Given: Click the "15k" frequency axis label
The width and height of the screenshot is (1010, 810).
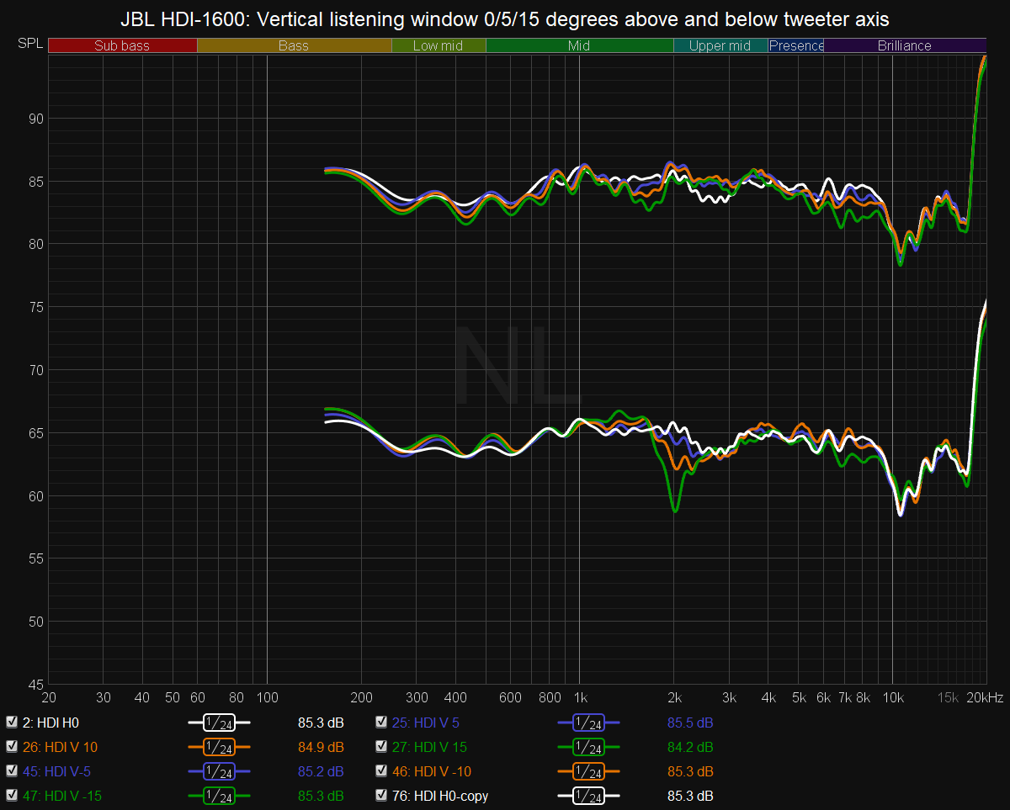Looking at the screenshot, I should click(949, 698).
